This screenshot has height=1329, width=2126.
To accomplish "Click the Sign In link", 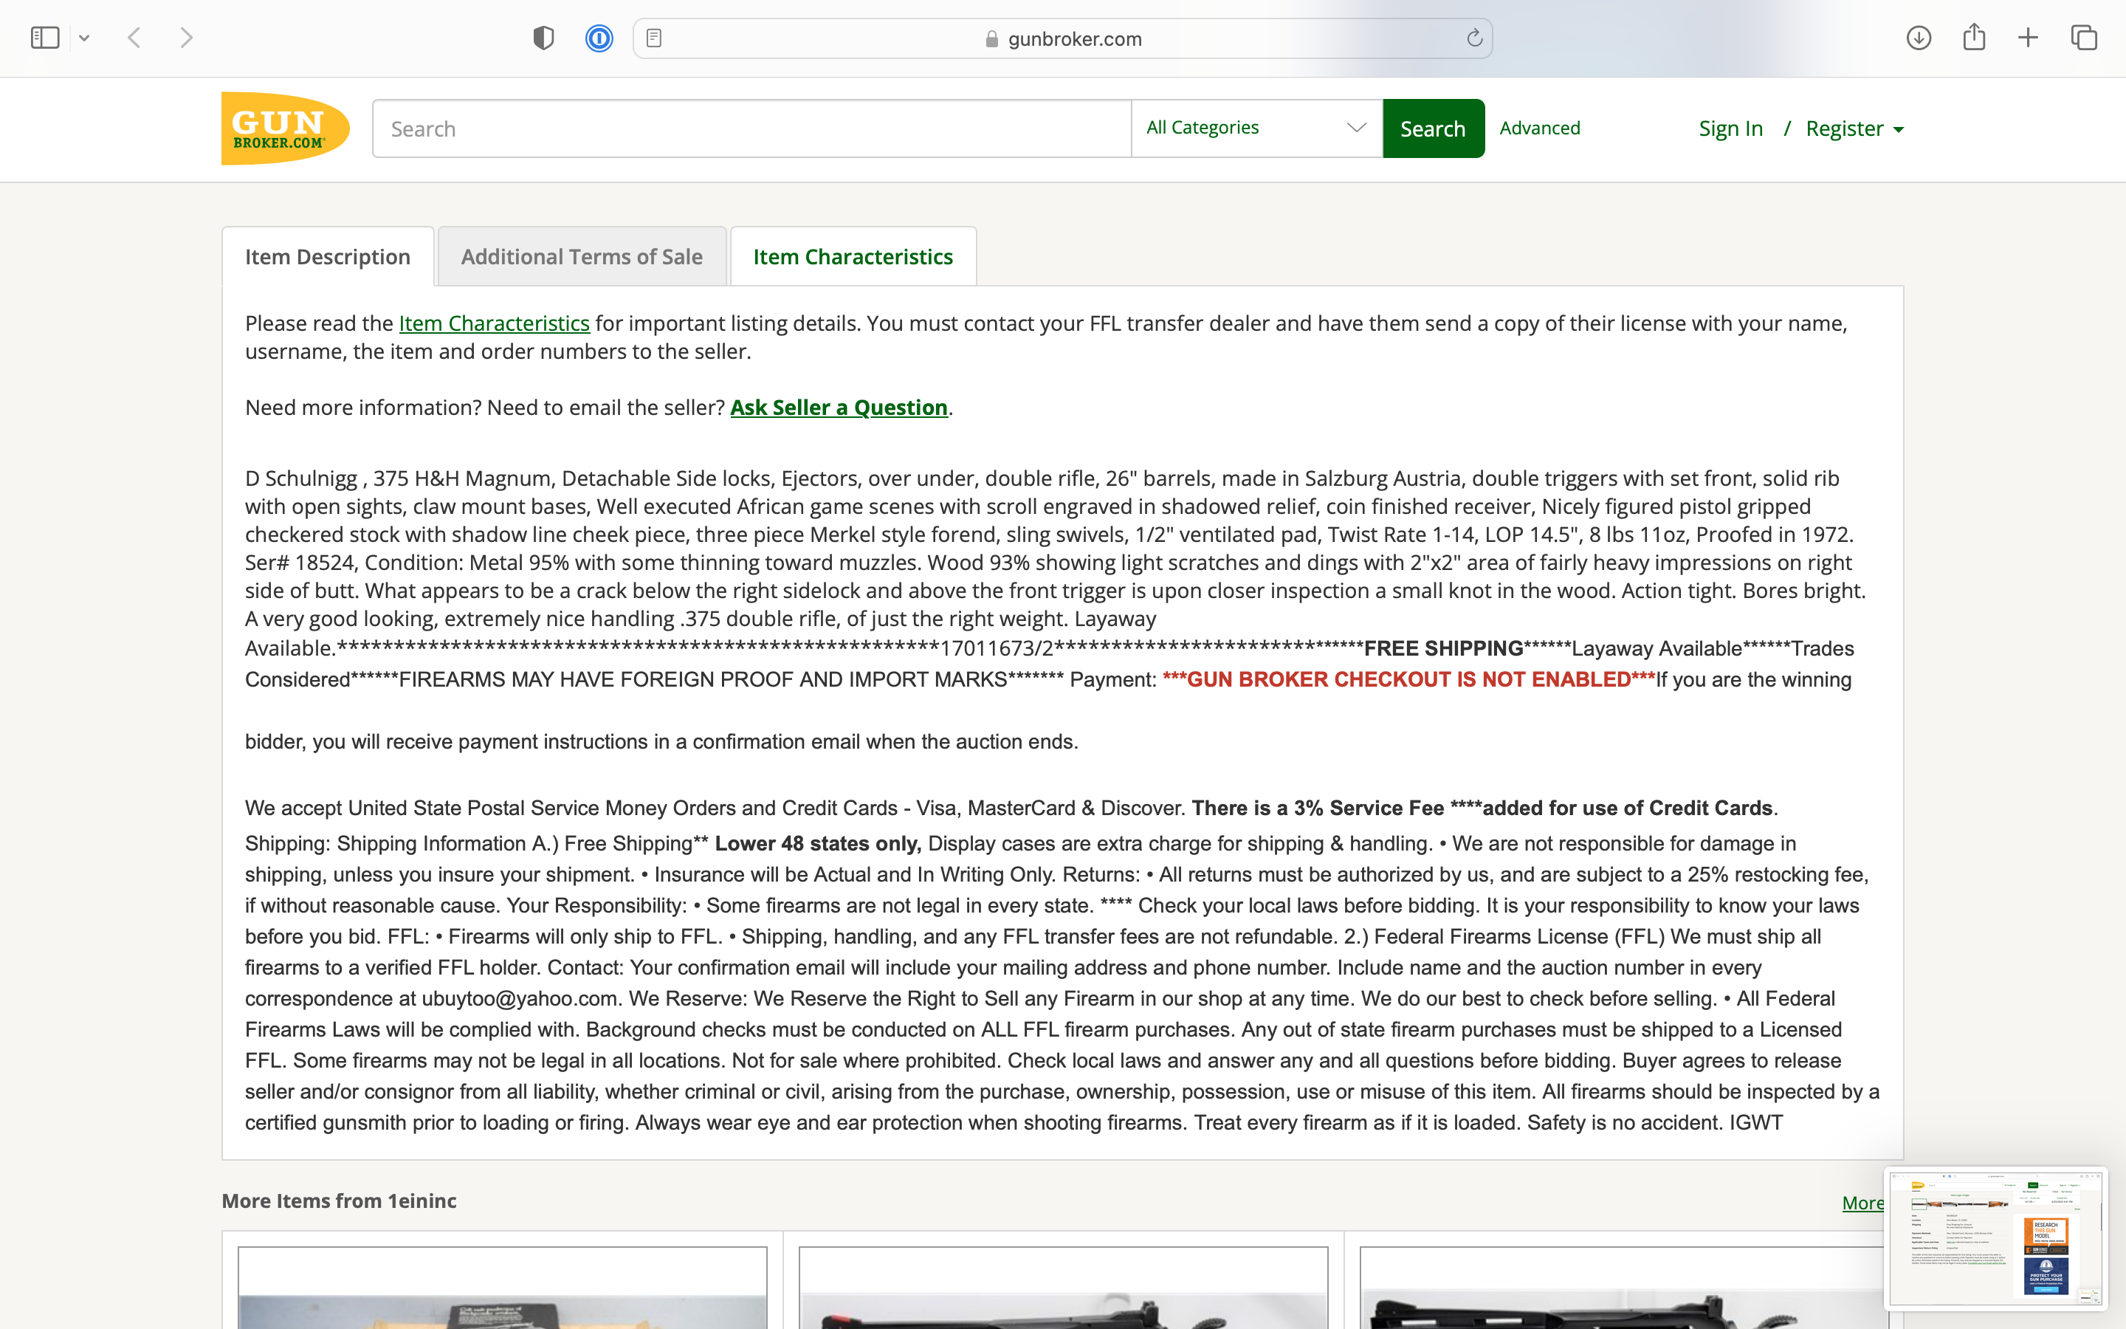I will [x=1730, y=128].
